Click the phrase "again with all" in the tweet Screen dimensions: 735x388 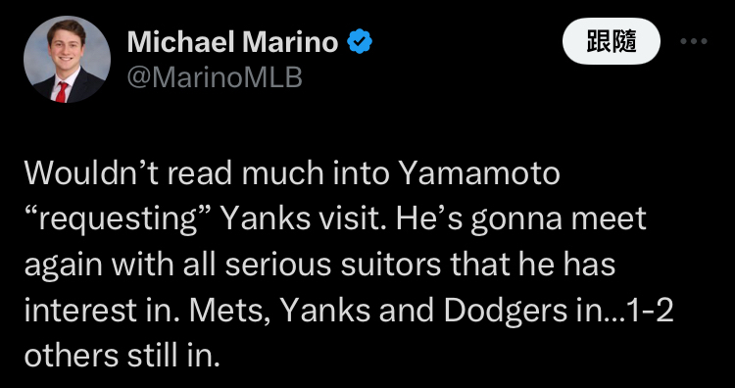click(121, 266)
